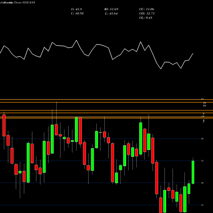Click the "OH: 12.71" reading
The image size is (213, 213).
(x=147, y=14)
